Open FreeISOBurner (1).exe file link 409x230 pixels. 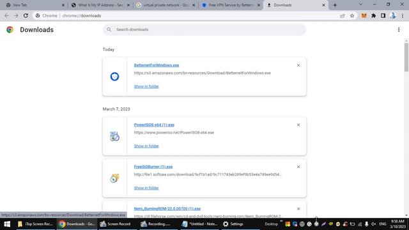[153, 167]
